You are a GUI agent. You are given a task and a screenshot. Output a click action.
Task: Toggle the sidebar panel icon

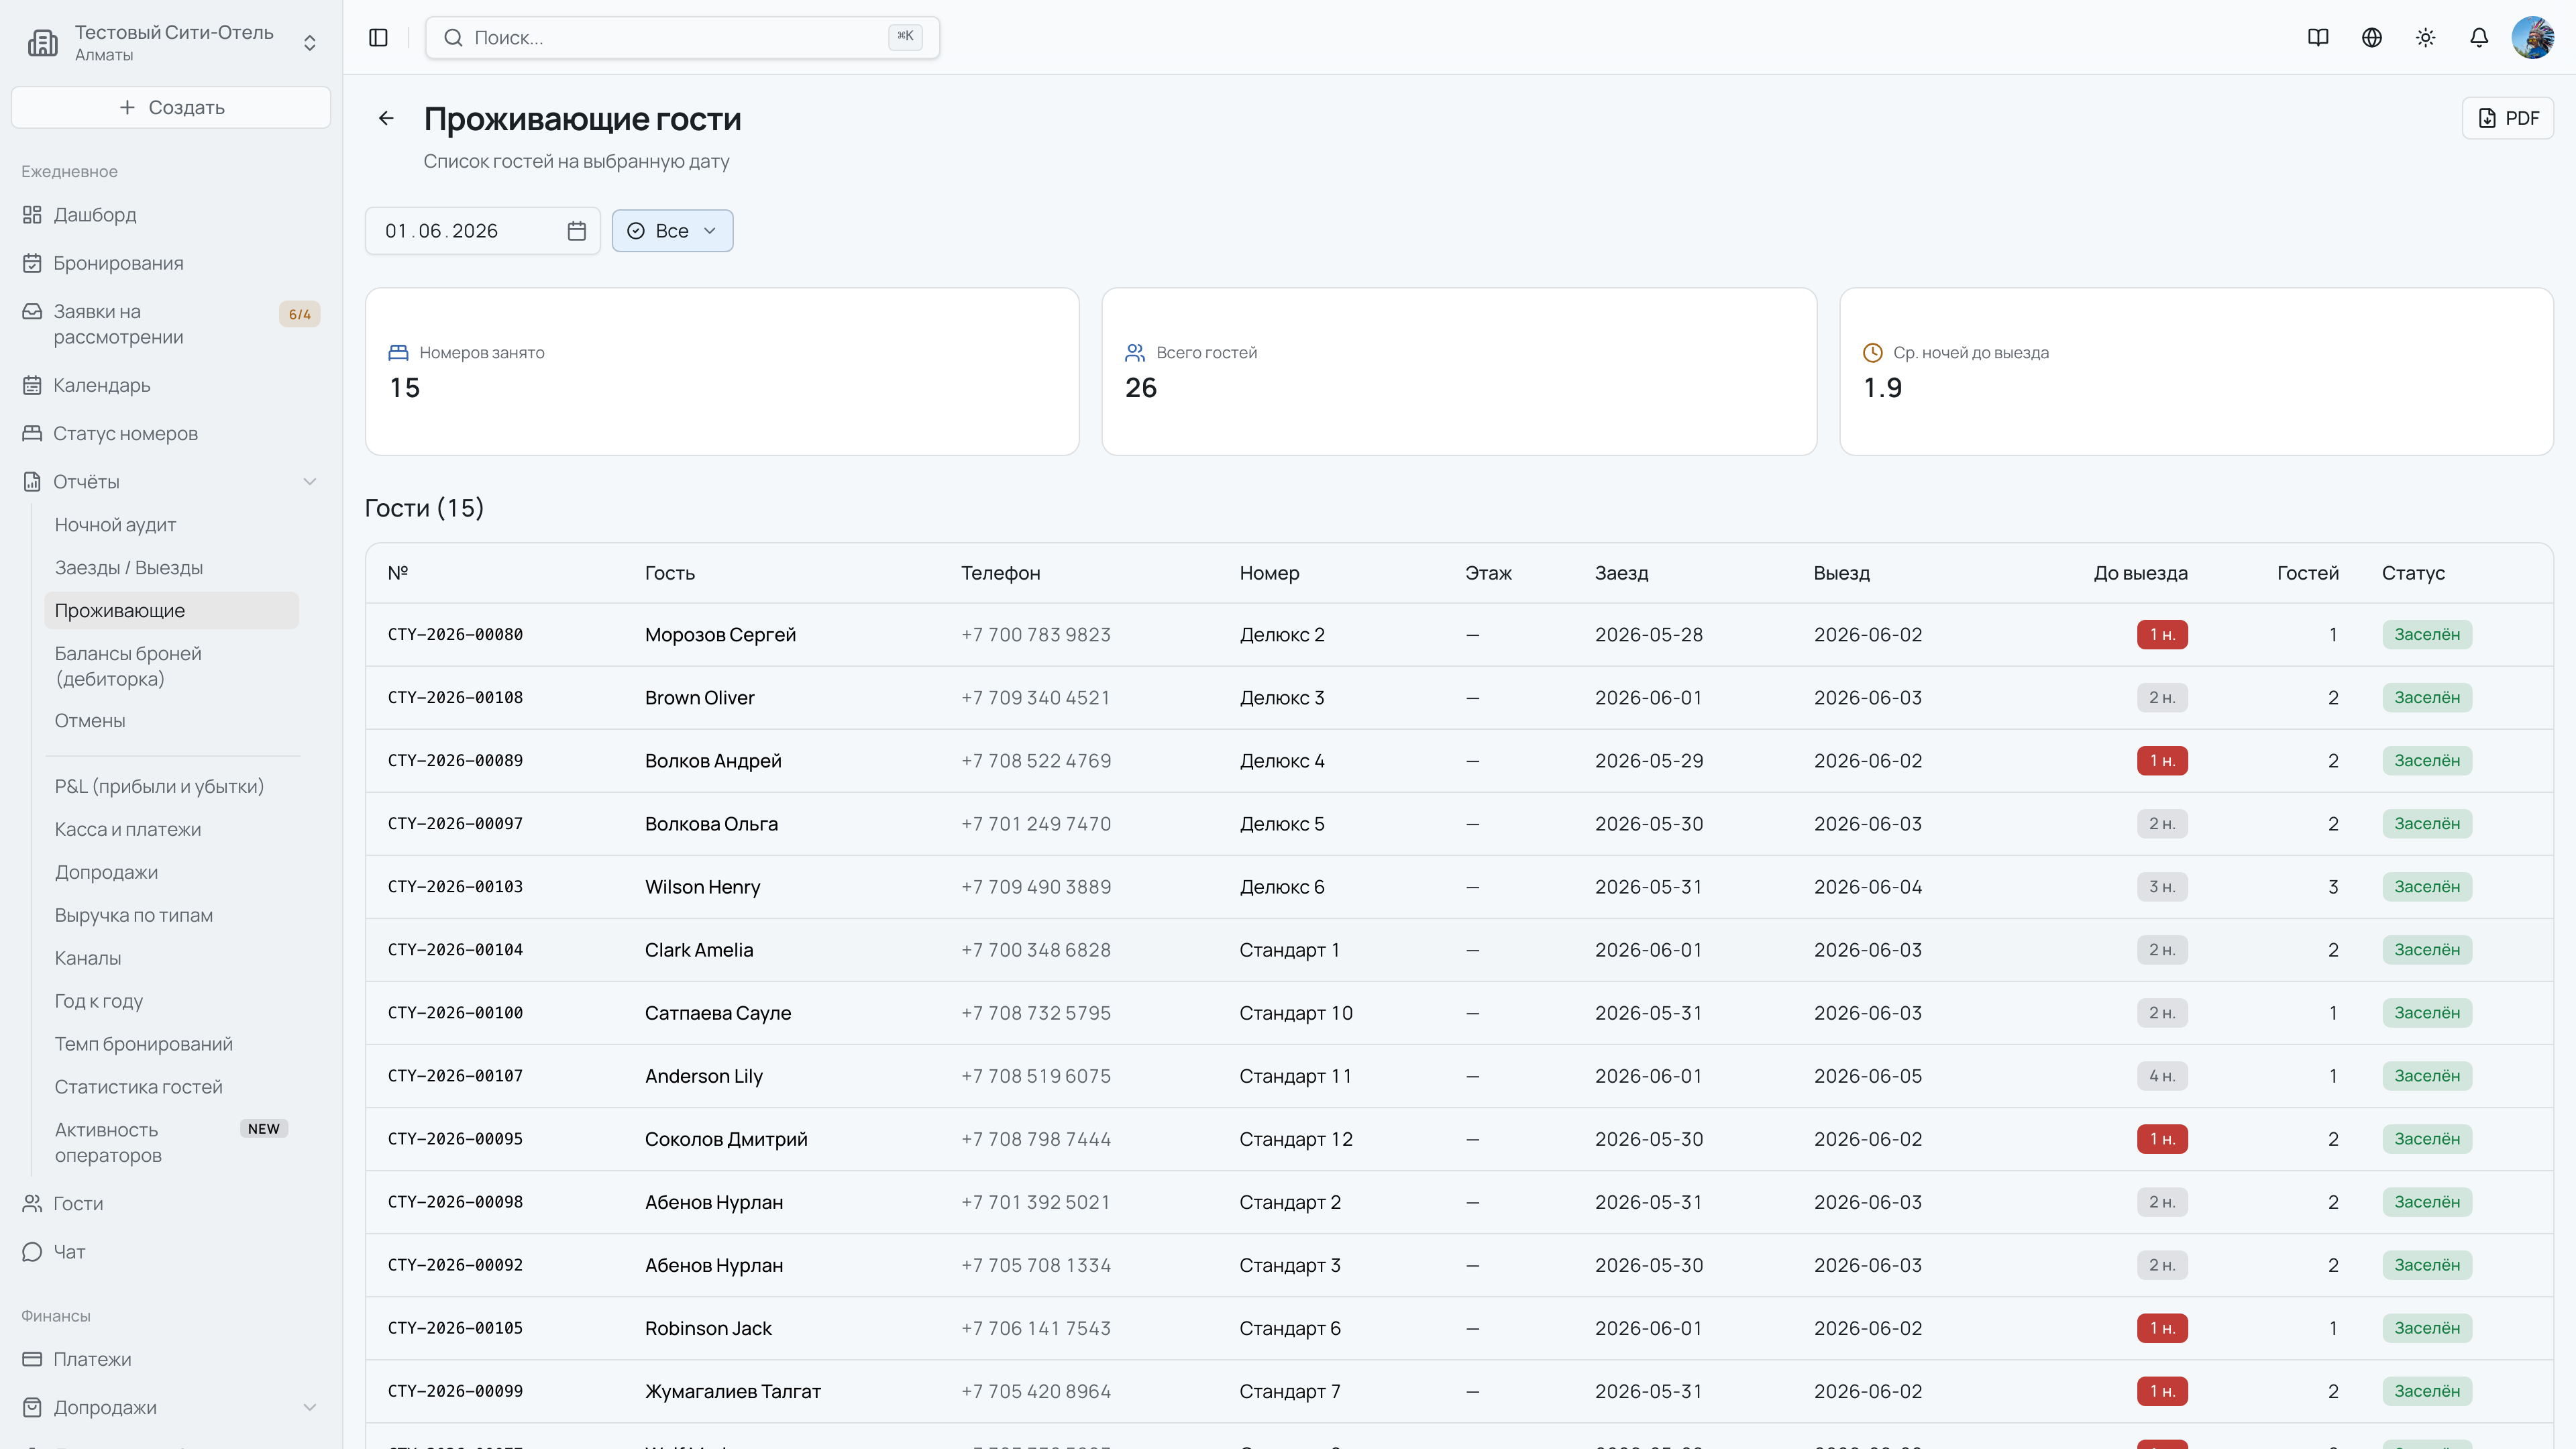378,38
